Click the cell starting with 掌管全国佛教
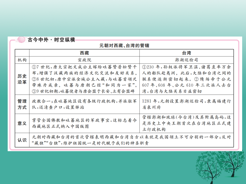Viewport: 246px width, 184px height. pos(84,123)
